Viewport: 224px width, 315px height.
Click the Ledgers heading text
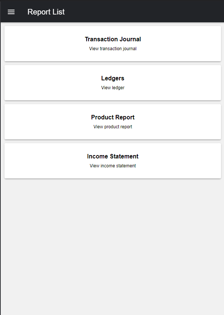pyautogui.click(x=113, y=78)
